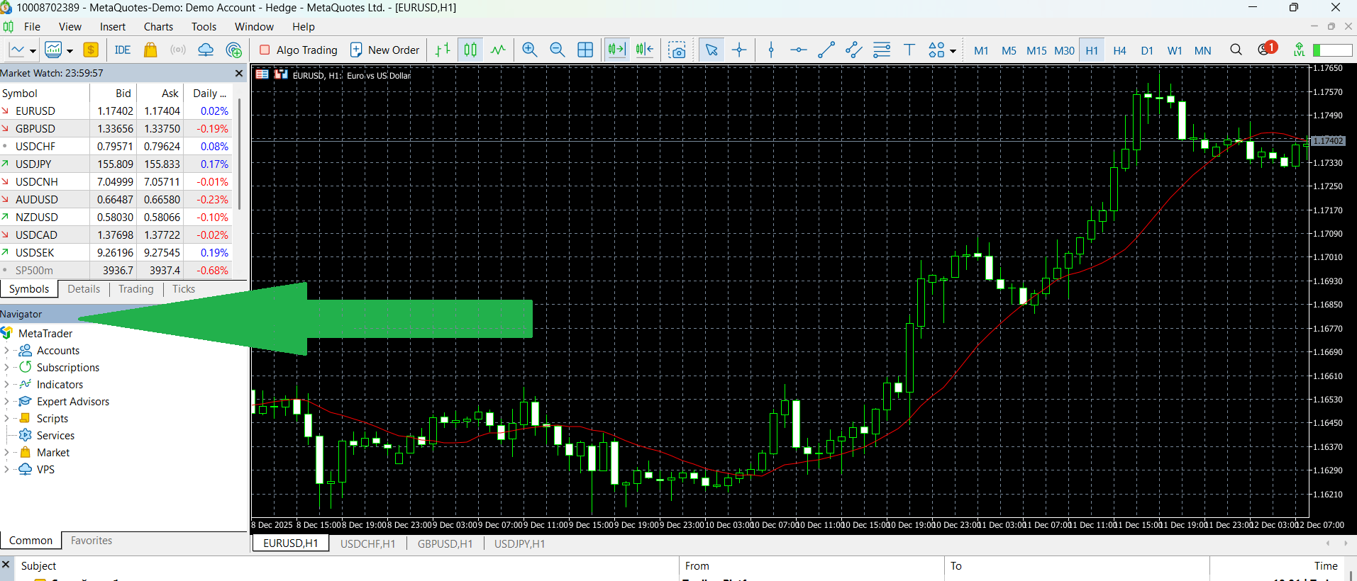Viewport: 1357px width, 581px height.
Task: Toggle chart auto scroll to end
Action: click(616, 50)
